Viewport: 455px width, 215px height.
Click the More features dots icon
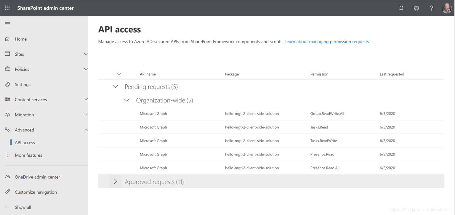[x=7, y=155]
